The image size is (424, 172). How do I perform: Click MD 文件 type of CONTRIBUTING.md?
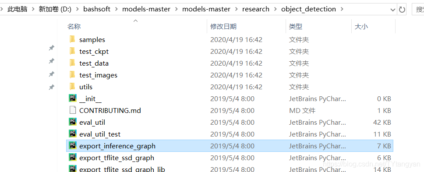click(302, 110)
